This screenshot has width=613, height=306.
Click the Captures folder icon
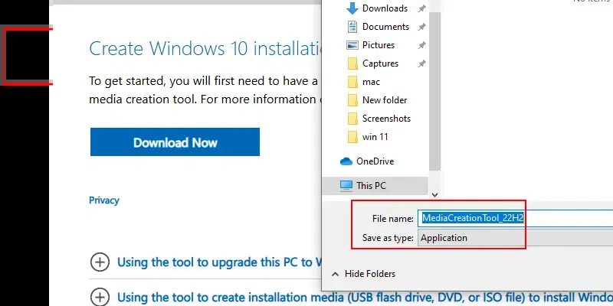352,63
